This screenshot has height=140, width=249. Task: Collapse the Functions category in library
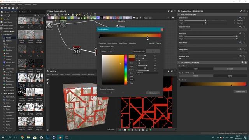[2, 106]
